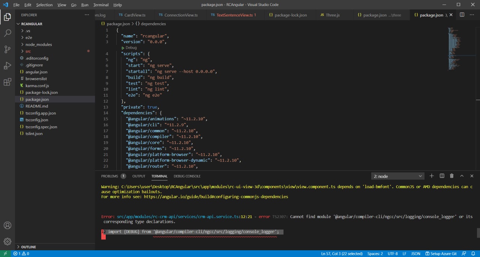Click LF end-of-line setting in status bar

pos(405,254)
